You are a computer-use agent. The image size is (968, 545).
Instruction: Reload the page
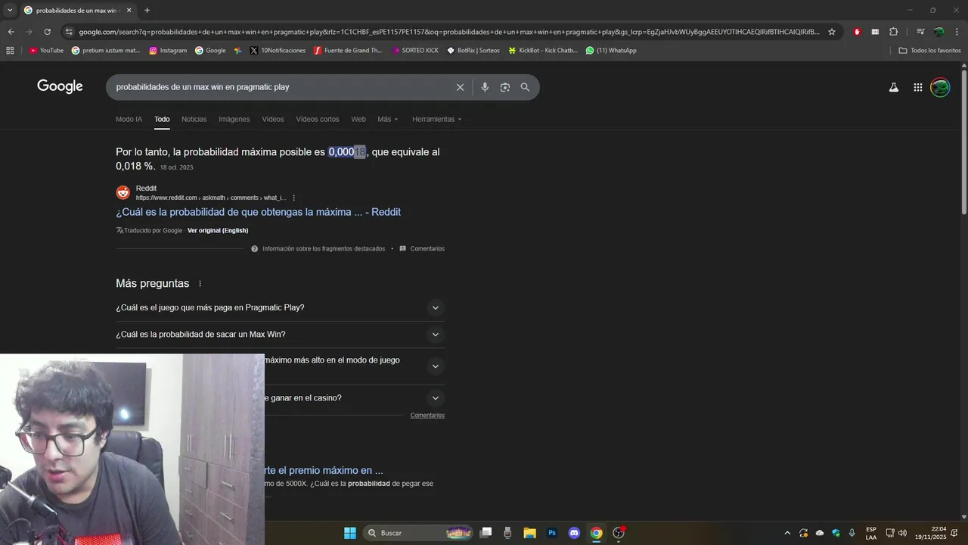[47, 32]
